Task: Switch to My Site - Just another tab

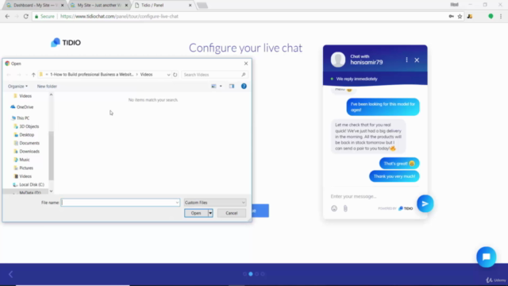Action: (99, 6)
